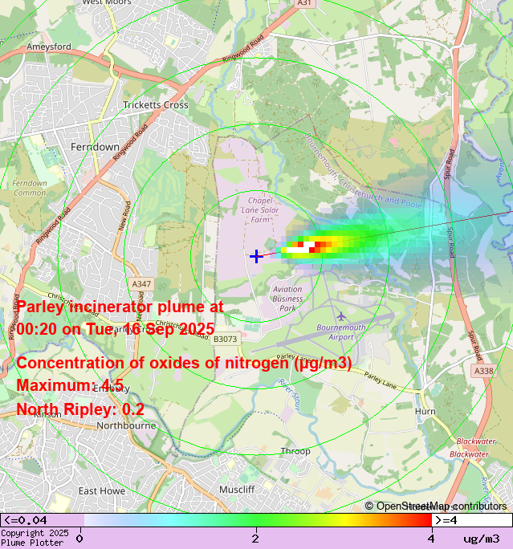513x549 pixels.
Task: Click the Chapel Lane Solar Farm label
Action: [x=260, y=210]
